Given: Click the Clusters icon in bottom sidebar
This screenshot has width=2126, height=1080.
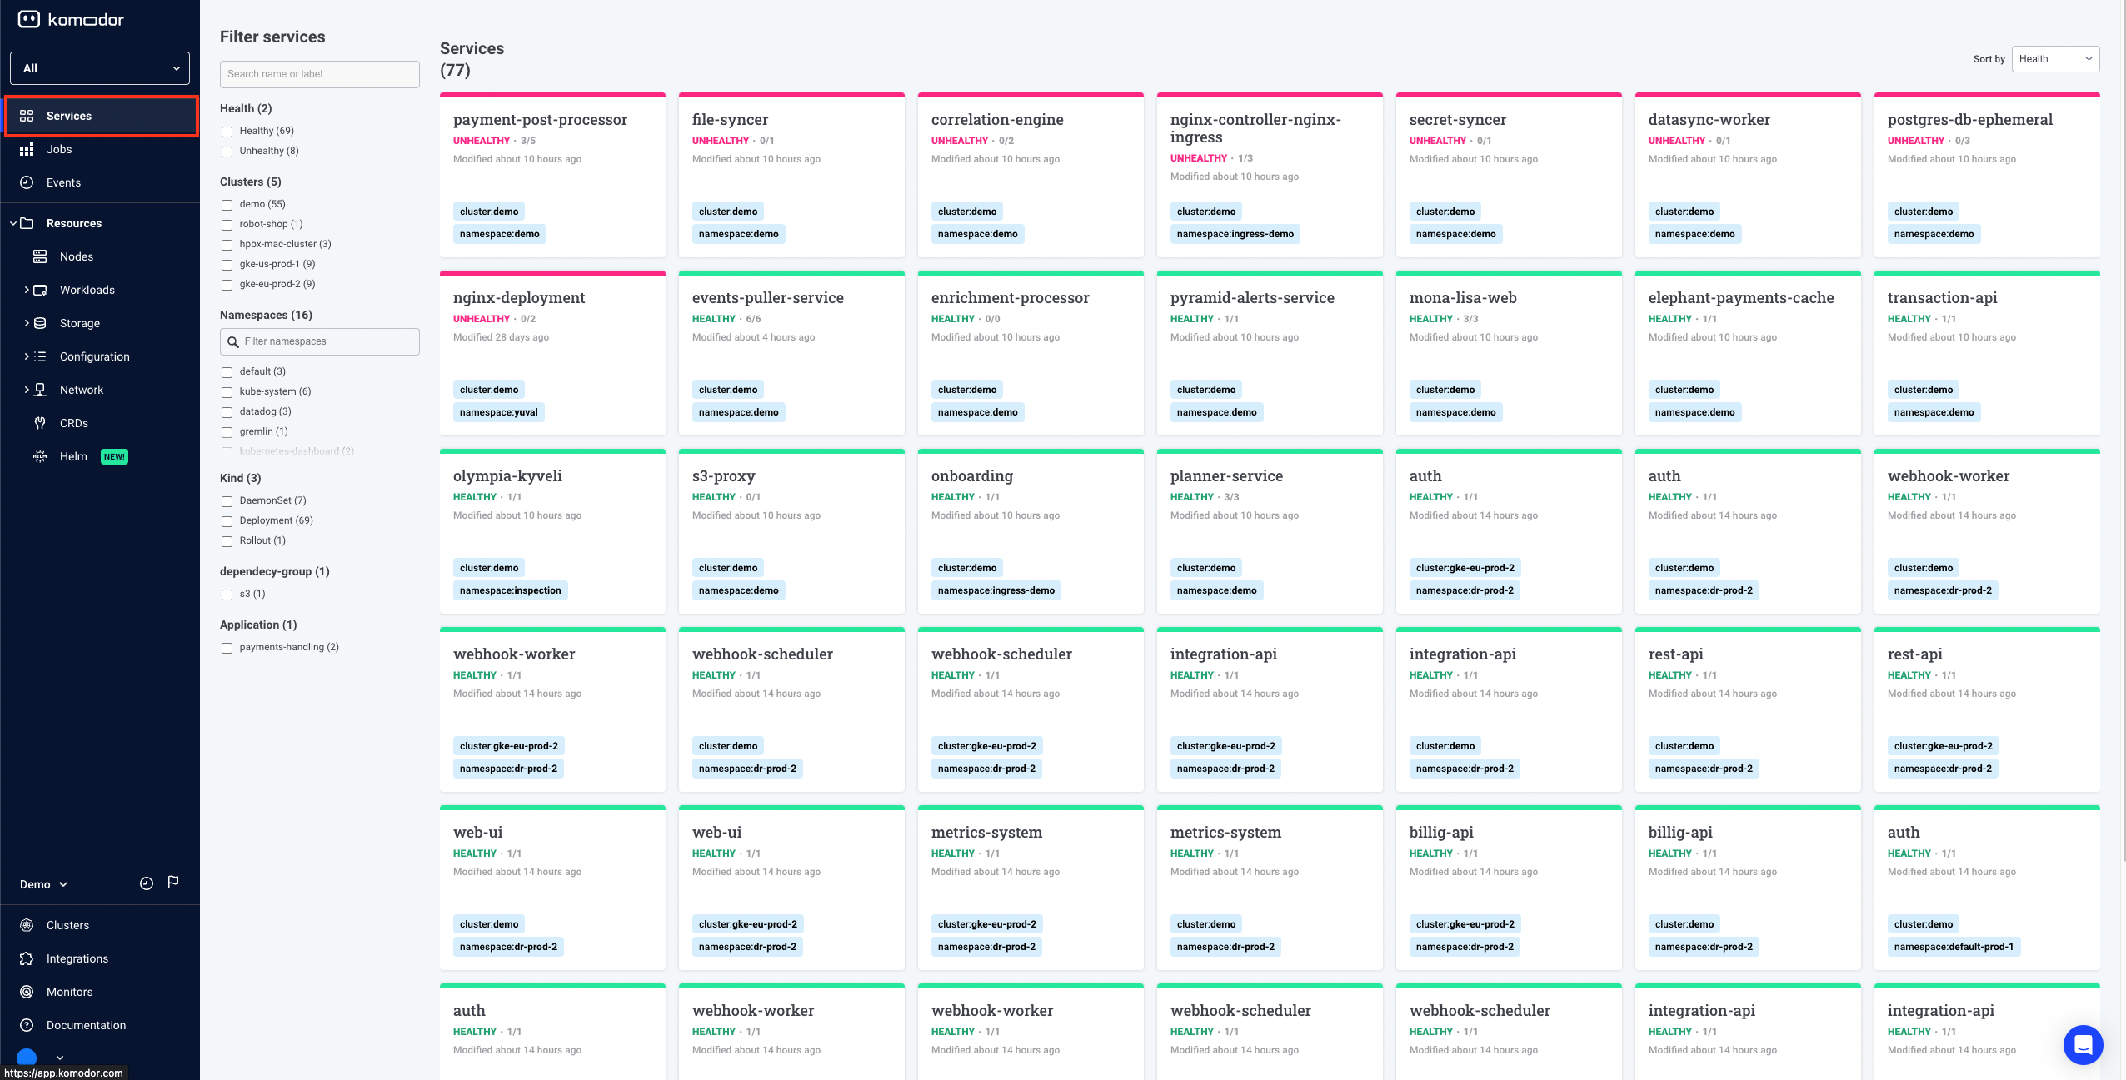Looking at the screenshot, I should [27, 925].
